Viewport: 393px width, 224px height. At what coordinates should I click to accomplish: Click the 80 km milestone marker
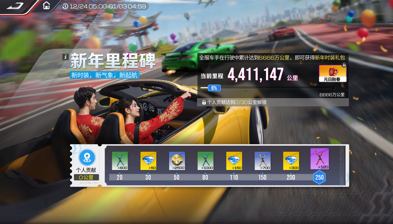tap(205, 177)
